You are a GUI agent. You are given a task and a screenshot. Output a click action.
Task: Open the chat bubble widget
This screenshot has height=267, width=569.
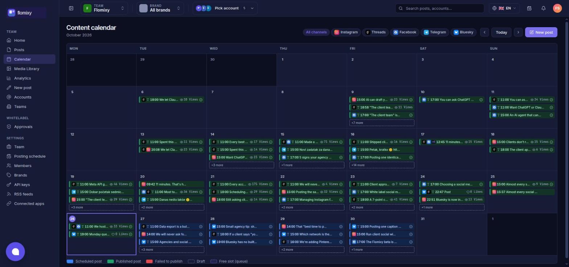click(15, 252)
